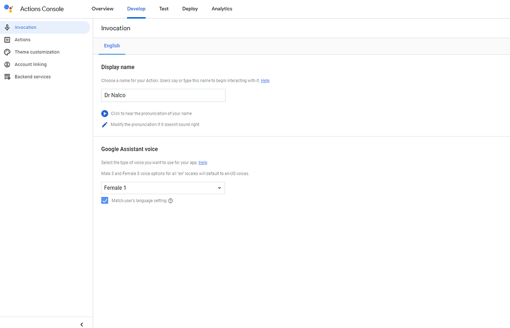
Task: Open the Analytics tab
Action: pyautogui.click(x=222, y=9)
